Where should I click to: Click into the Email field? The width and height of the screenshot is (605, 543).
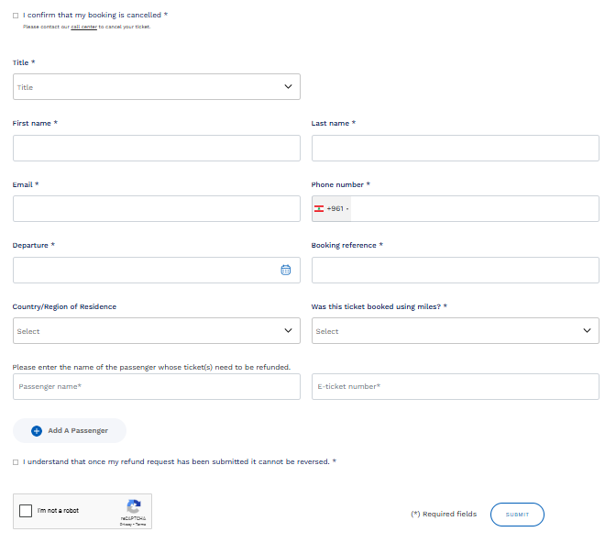click(156, 209)
